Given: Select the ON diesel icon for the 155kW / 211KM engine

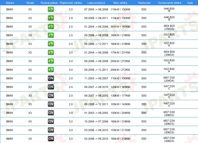Looking at the screenshot, I should pos(51,130).
